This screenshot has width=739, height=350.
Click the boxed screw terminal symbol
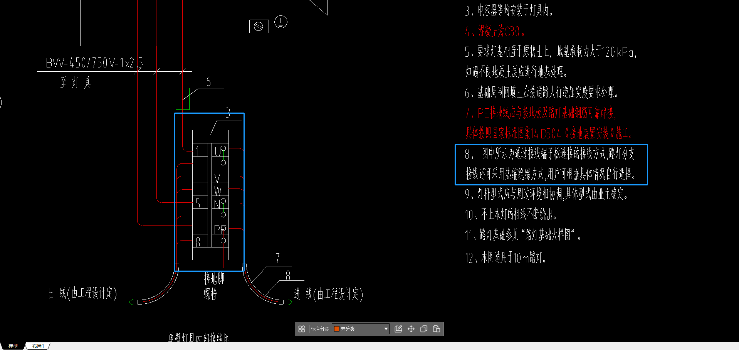click(x=259, y=26)
